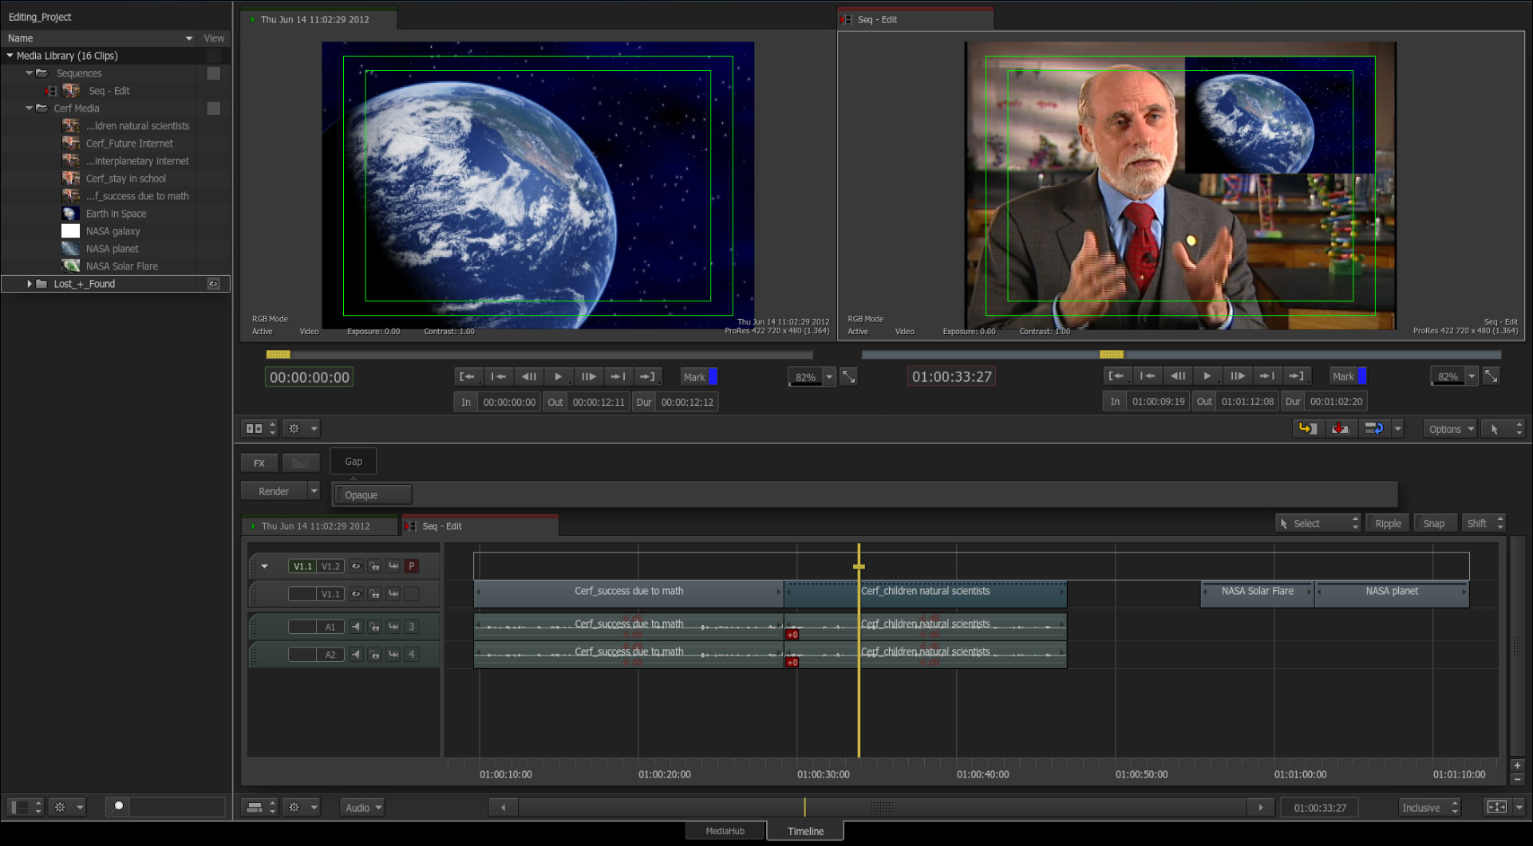Toggle the red P primary track button
1533x846 pixels.
[x=411, y=566]
